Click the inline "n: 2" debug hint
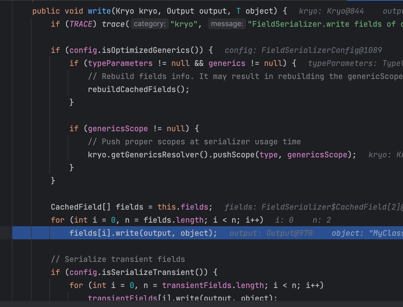 coord(322,220)
